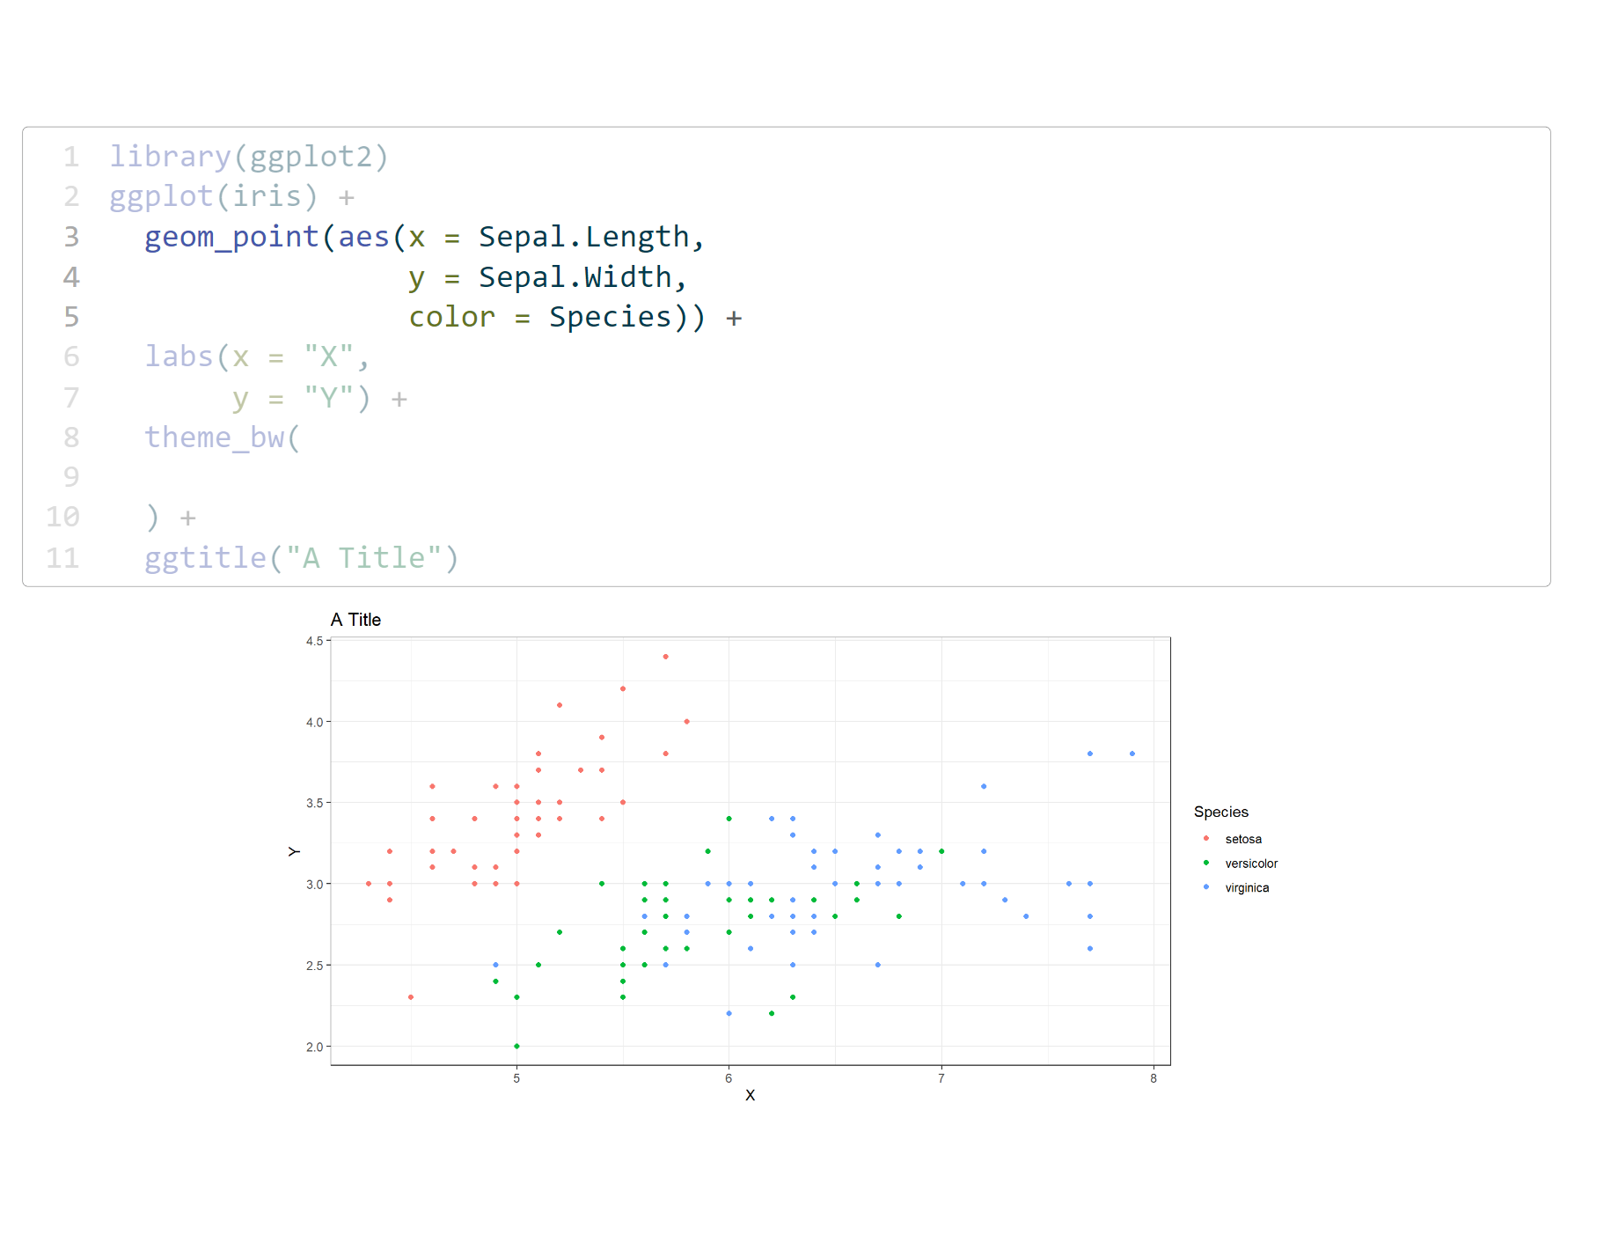Click Sepal.Length in the code
1604x1257 pixels.
[x=583, y=237]
